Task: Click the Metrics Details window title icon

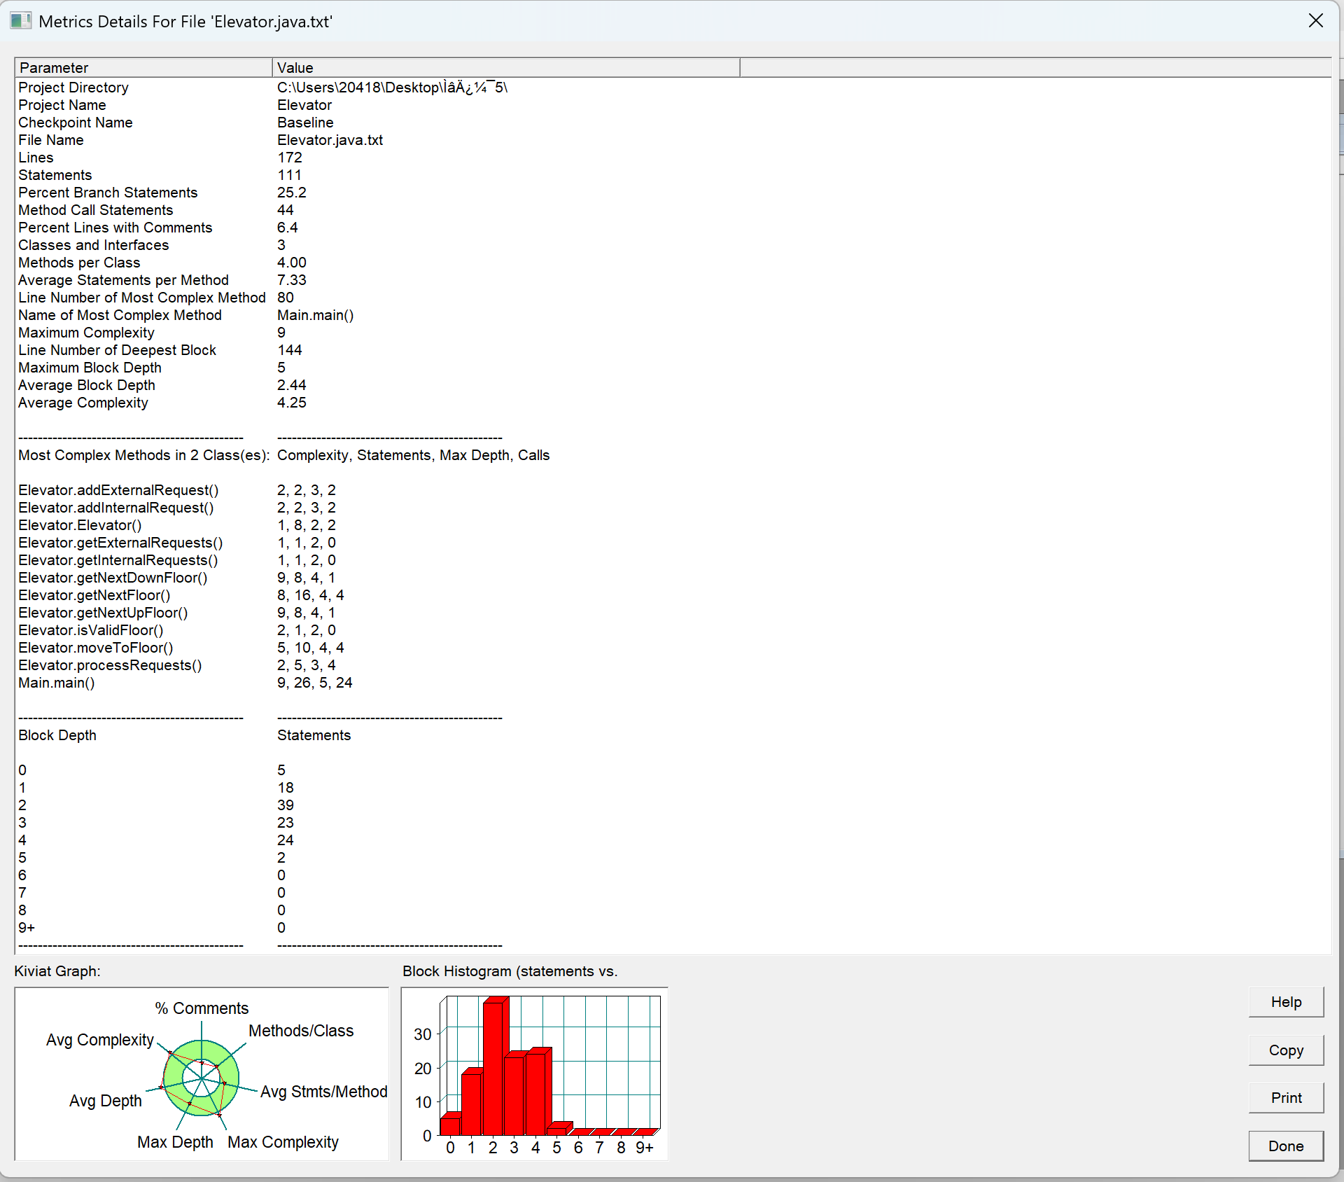Action: pyautogui.click(x=20, y=21)
